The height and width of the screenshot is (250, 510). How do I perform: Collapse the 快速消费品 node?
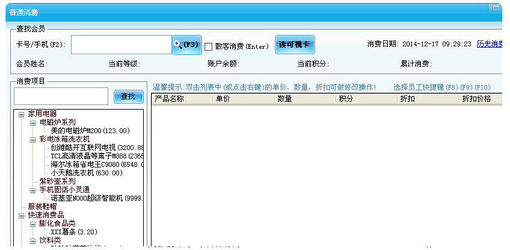click(x=22, y=216)
